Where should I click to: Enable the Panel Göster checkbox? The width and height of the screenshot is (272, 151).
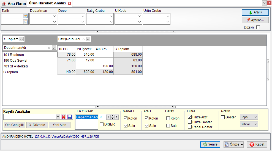(190, 127)
